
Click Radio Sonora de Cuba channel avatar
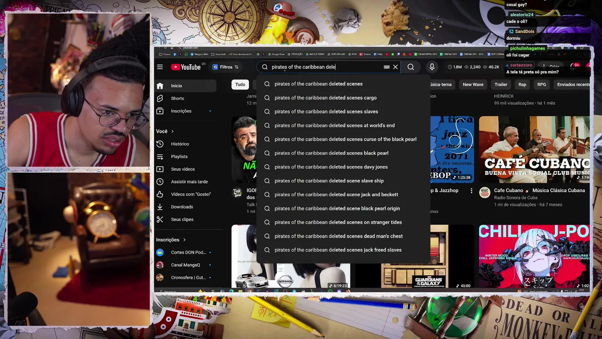click(485, 193)
